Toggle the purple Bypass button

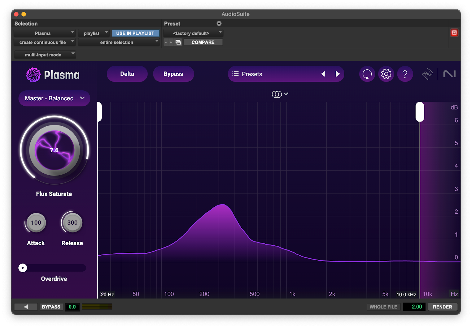(173, 74)
